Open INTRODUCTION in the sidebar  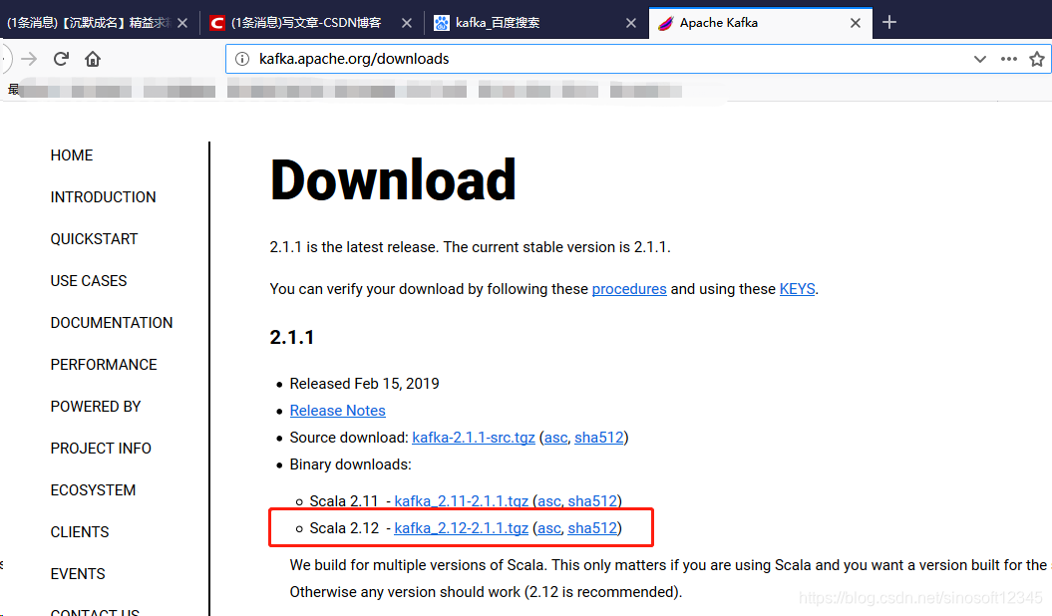tap(104, 197)
